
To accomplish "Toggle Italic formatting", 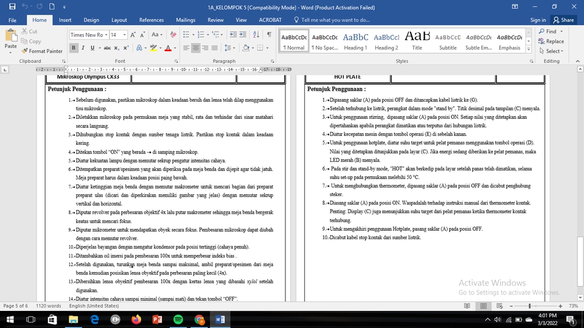I will click(x=83, y=47).
